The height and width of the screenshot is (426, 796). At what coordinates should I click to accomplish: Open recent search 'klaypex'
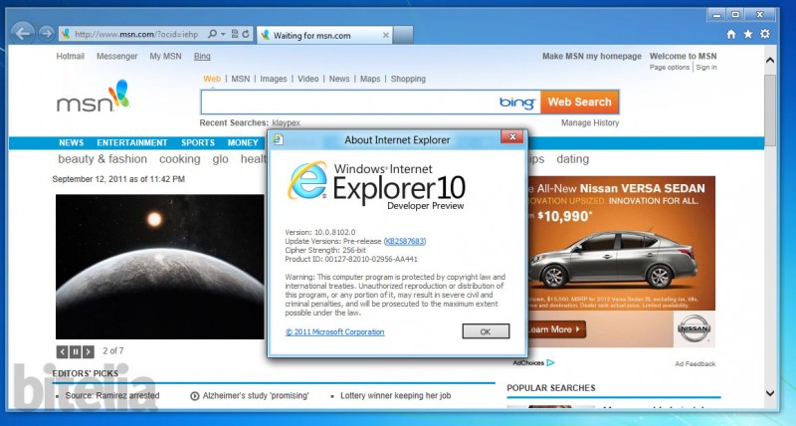click(286, 122)
